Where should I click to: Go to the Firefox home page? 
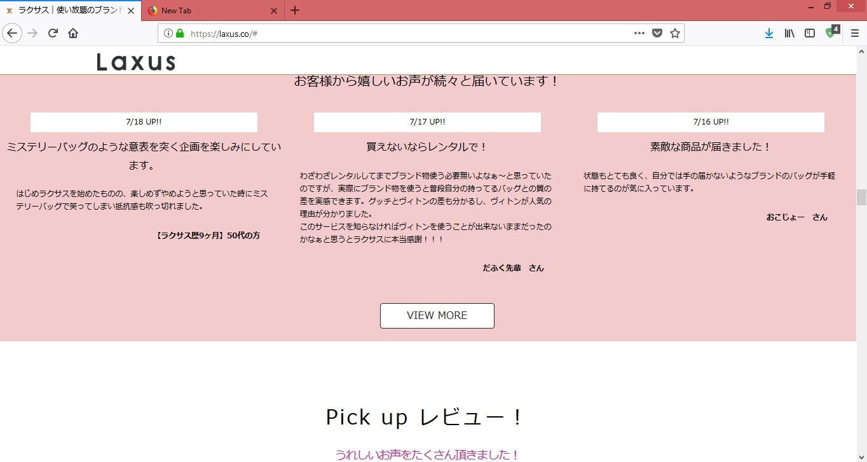coord(73,33)
